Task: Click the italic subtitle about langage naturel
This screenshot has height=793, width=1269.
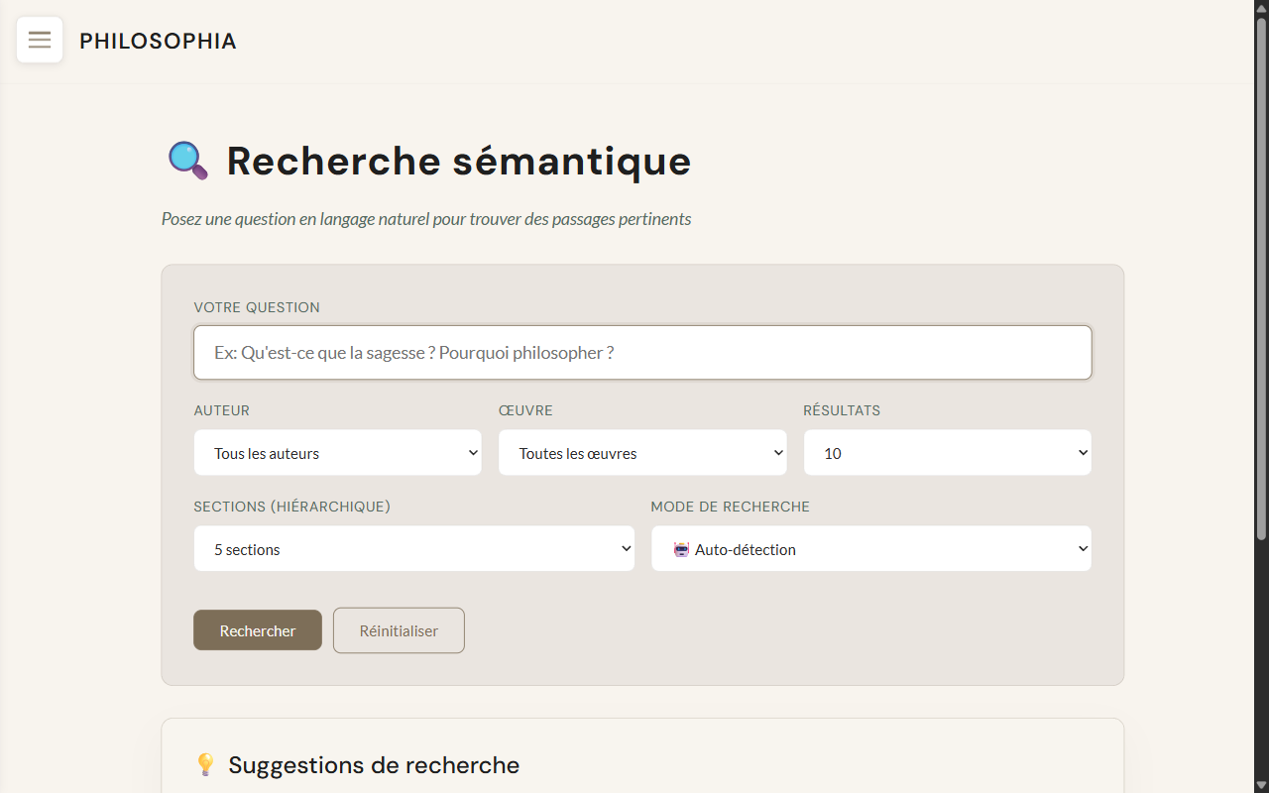Action: pos(426,219)
